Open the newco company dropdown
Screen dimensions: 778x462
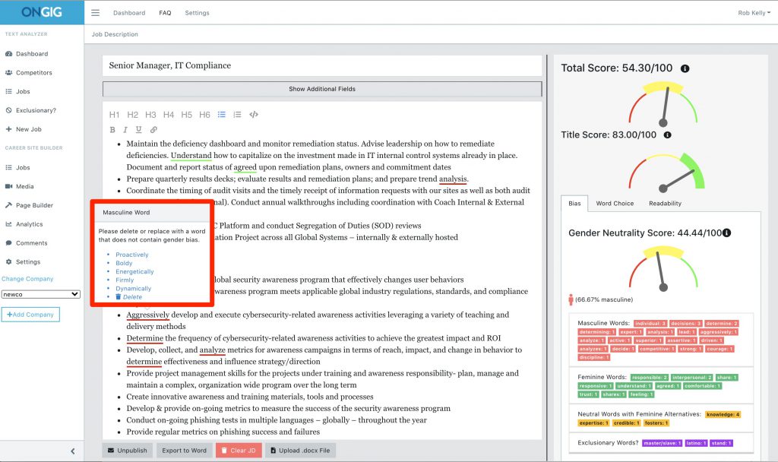coord(41,294)
